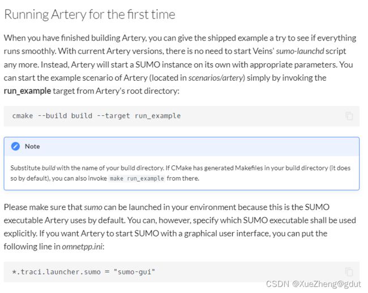
Task: Click the inline code 'make run_example'
Action: coord(137,178)
